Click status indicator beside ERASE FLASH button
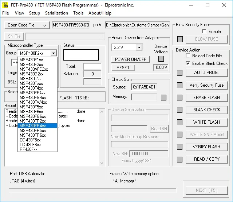The image size is (233, 202). 179,98
